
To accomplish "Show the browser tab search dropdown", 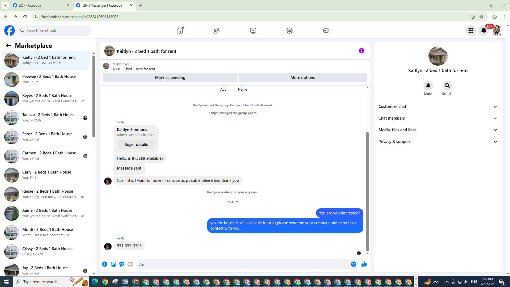I will point(5,5).
